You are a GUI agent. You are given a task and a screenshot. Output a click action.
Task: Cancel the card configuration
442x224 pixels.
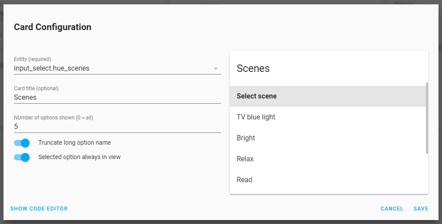coord(392,209)
